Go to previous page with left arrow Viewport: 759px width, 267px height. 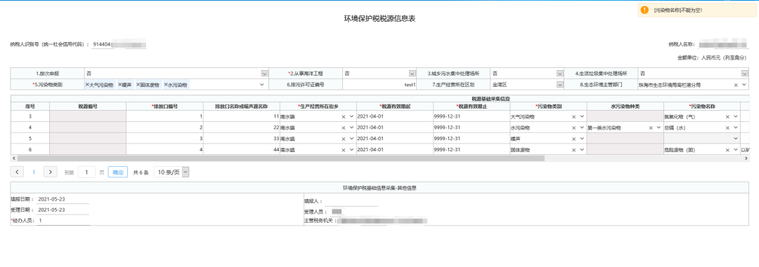(x=17, y=172)
